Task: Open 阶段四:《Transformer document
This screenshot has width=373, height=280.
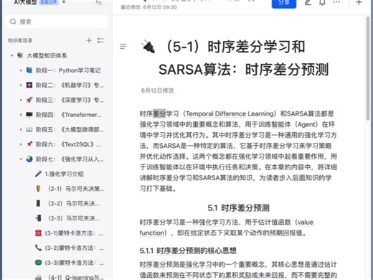Action: 69,115
